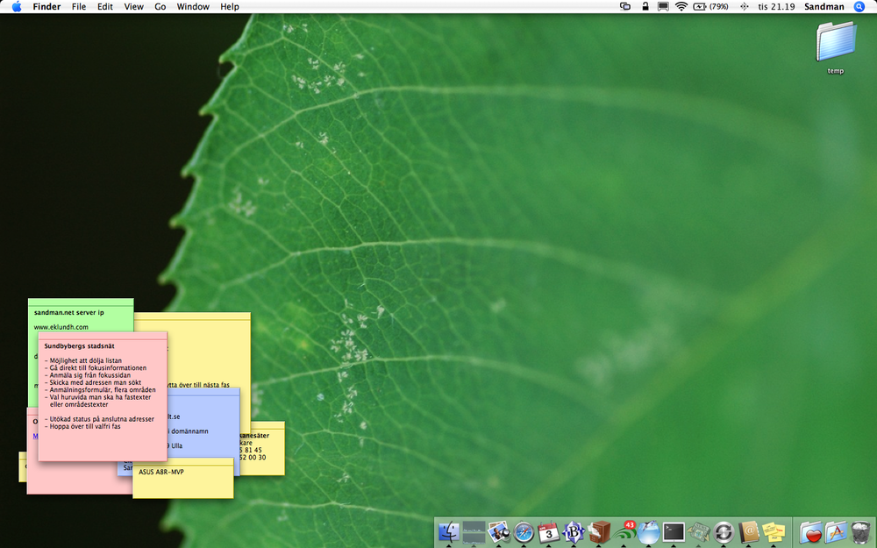Open the temp folder on desktop
The height and width of the screenshot is (548, 877).
835,46
